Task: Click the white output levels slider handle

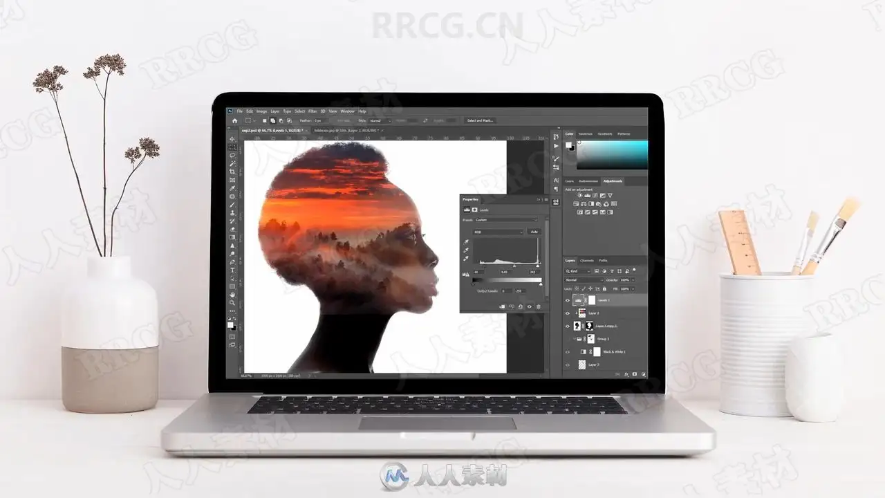Action: (x=541, y=284)
